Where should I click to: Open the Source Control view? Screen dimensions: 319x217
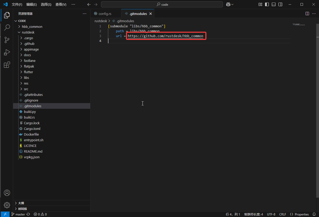(x=7, y=40)
